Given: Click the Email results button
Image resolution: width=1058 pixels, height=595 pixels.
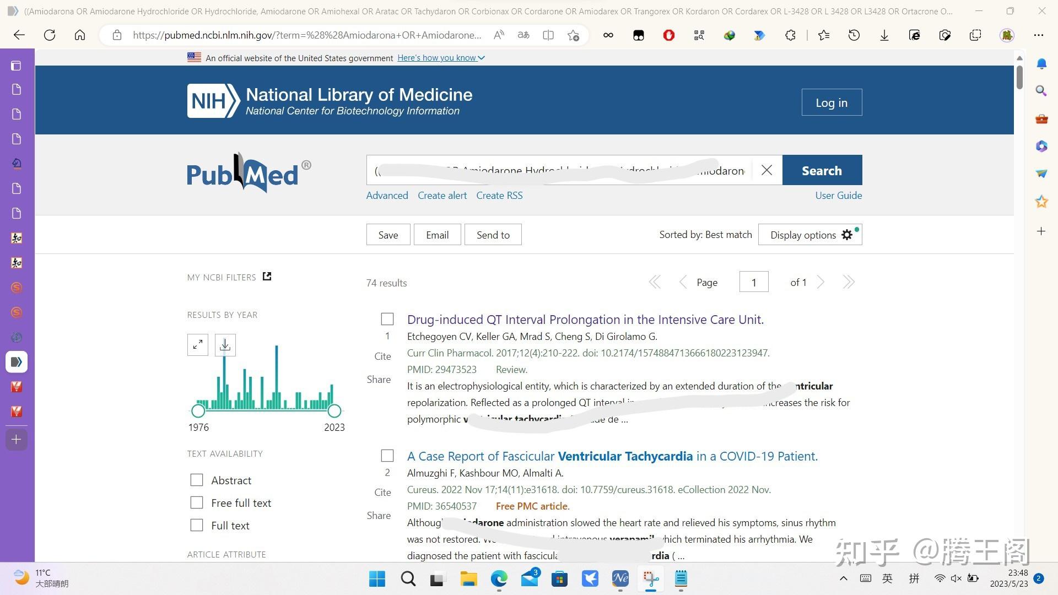Looking at the screenshot, I should pyautogui.click(x=437, y=235).
